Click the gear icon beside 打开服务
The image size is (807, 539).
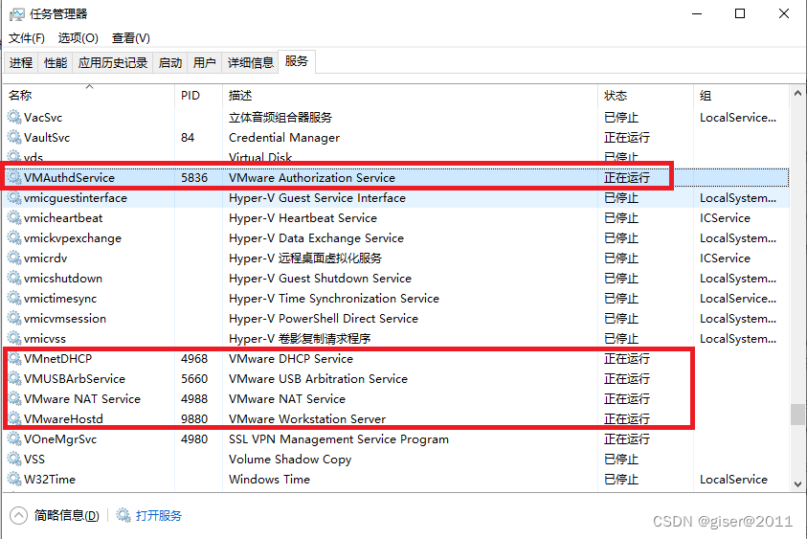coord(123,515)
